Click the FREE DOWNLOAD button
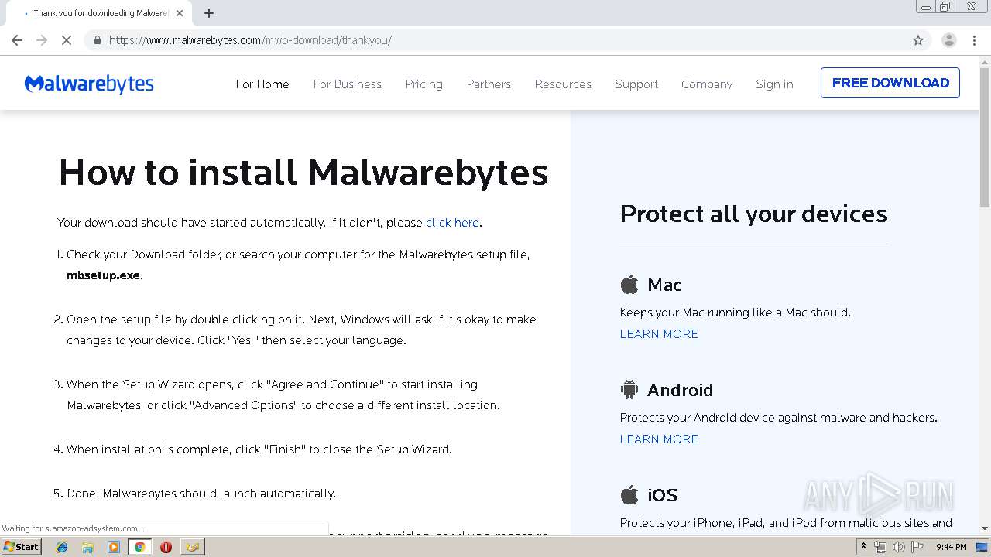The width and height of the screenshot is (991, 557). [890, 83]
